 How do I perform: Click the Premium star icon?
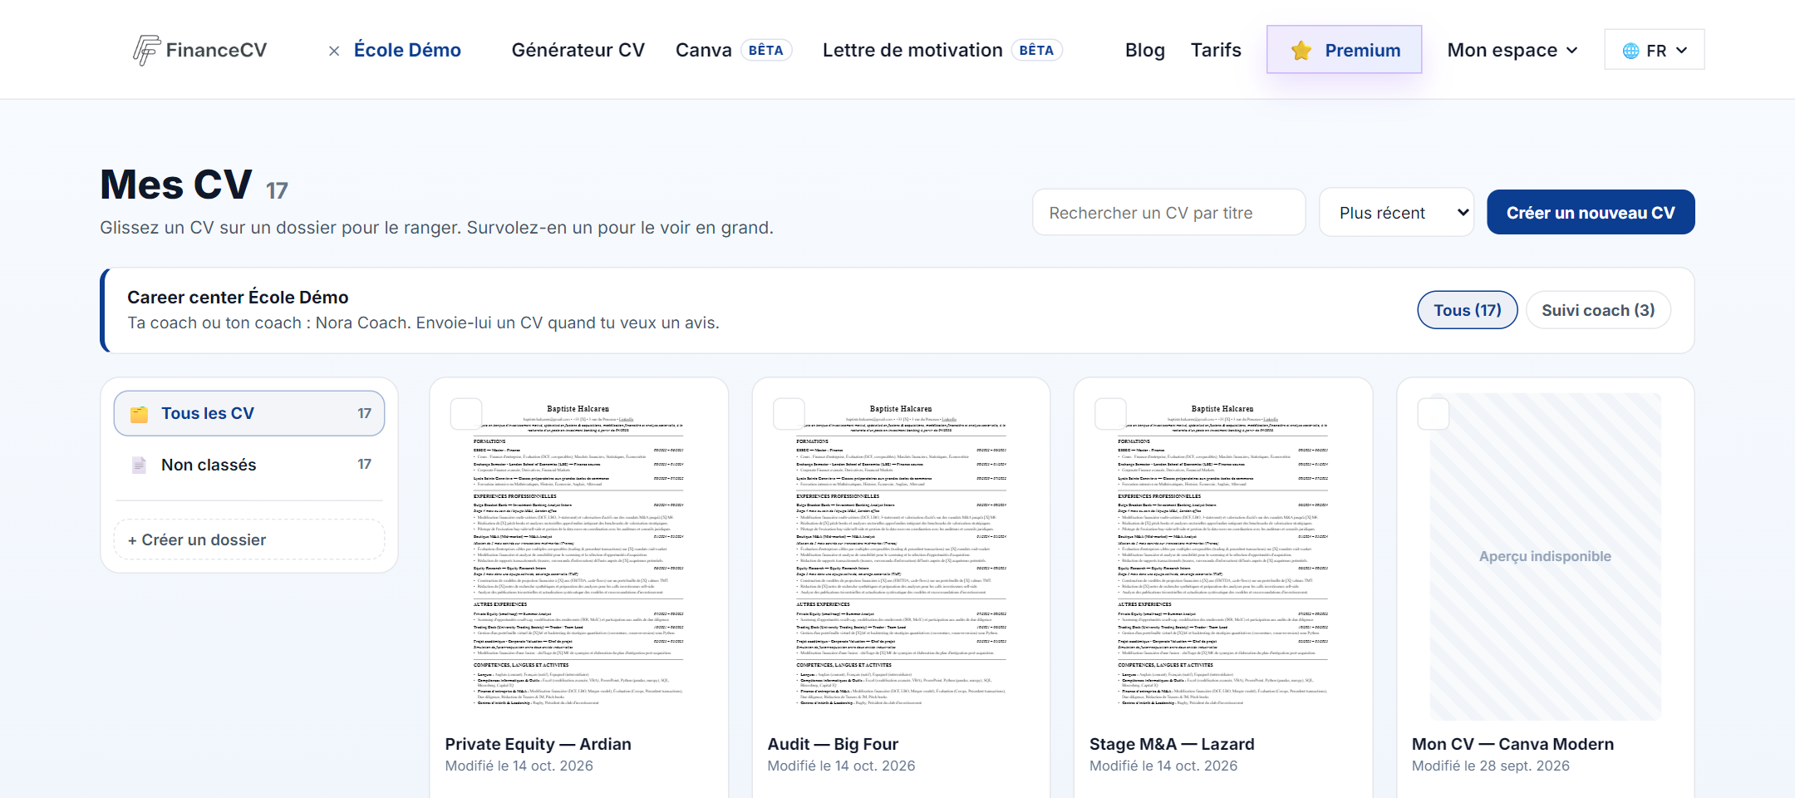point(1301,51)
